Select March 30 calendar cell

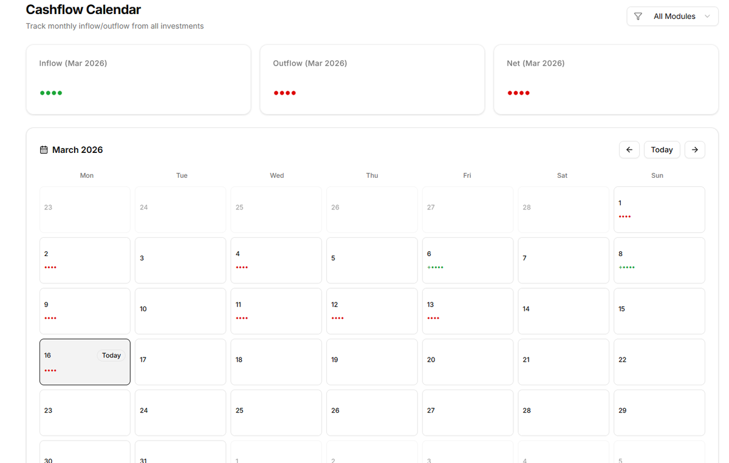(85, 452)
